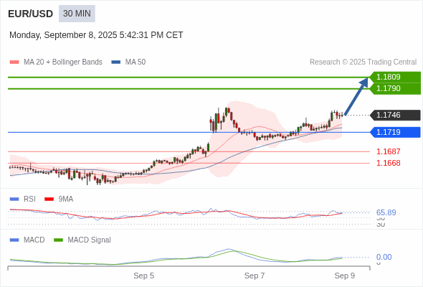
Task: Select the Sep 5 date marker
Action: 144,276
